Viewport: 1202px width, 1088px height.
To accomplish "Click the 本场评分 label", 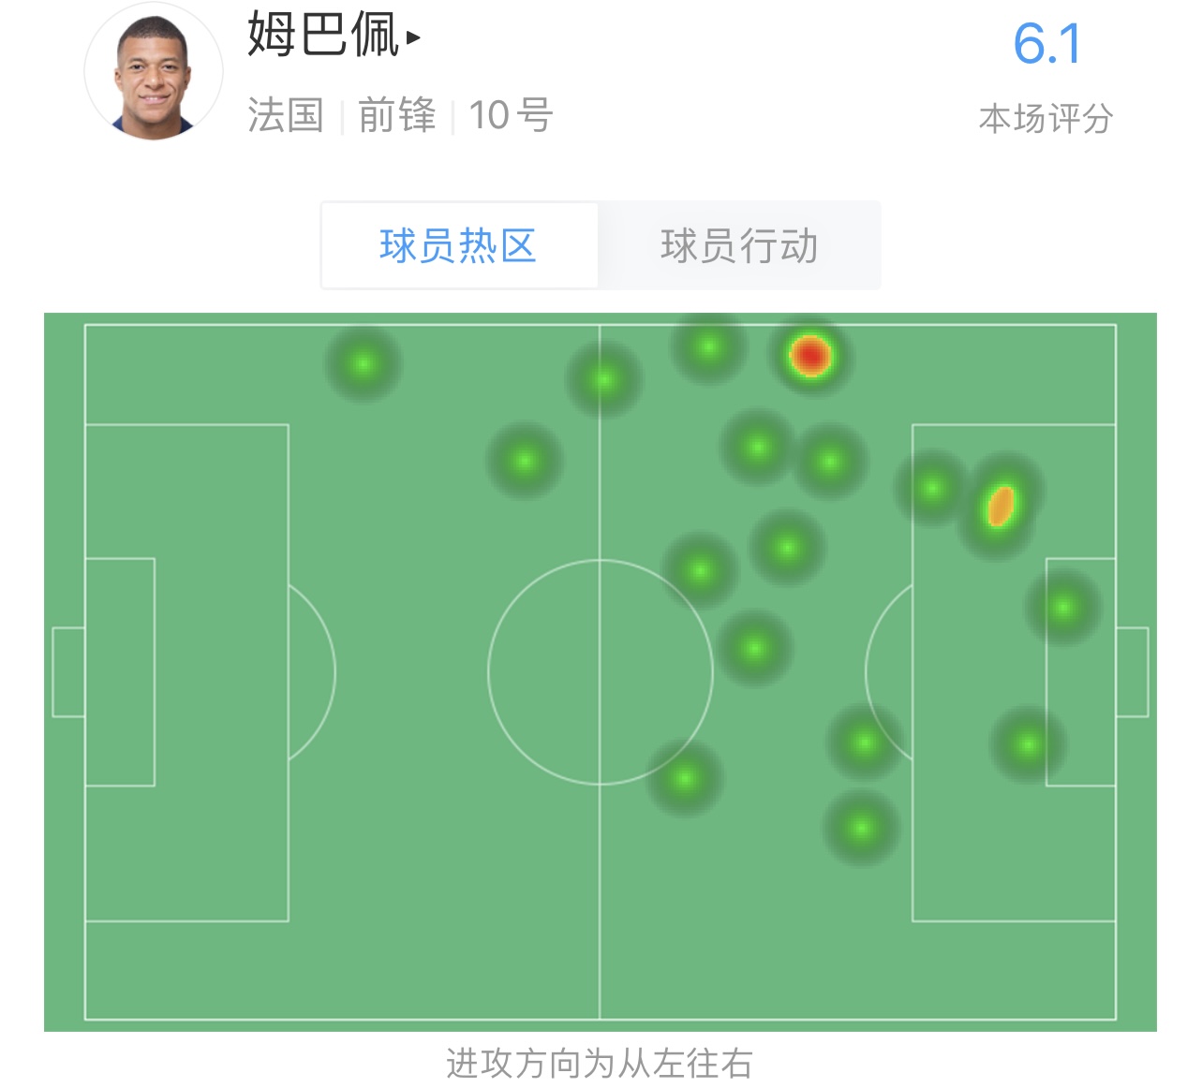I will pos(1046,119).
